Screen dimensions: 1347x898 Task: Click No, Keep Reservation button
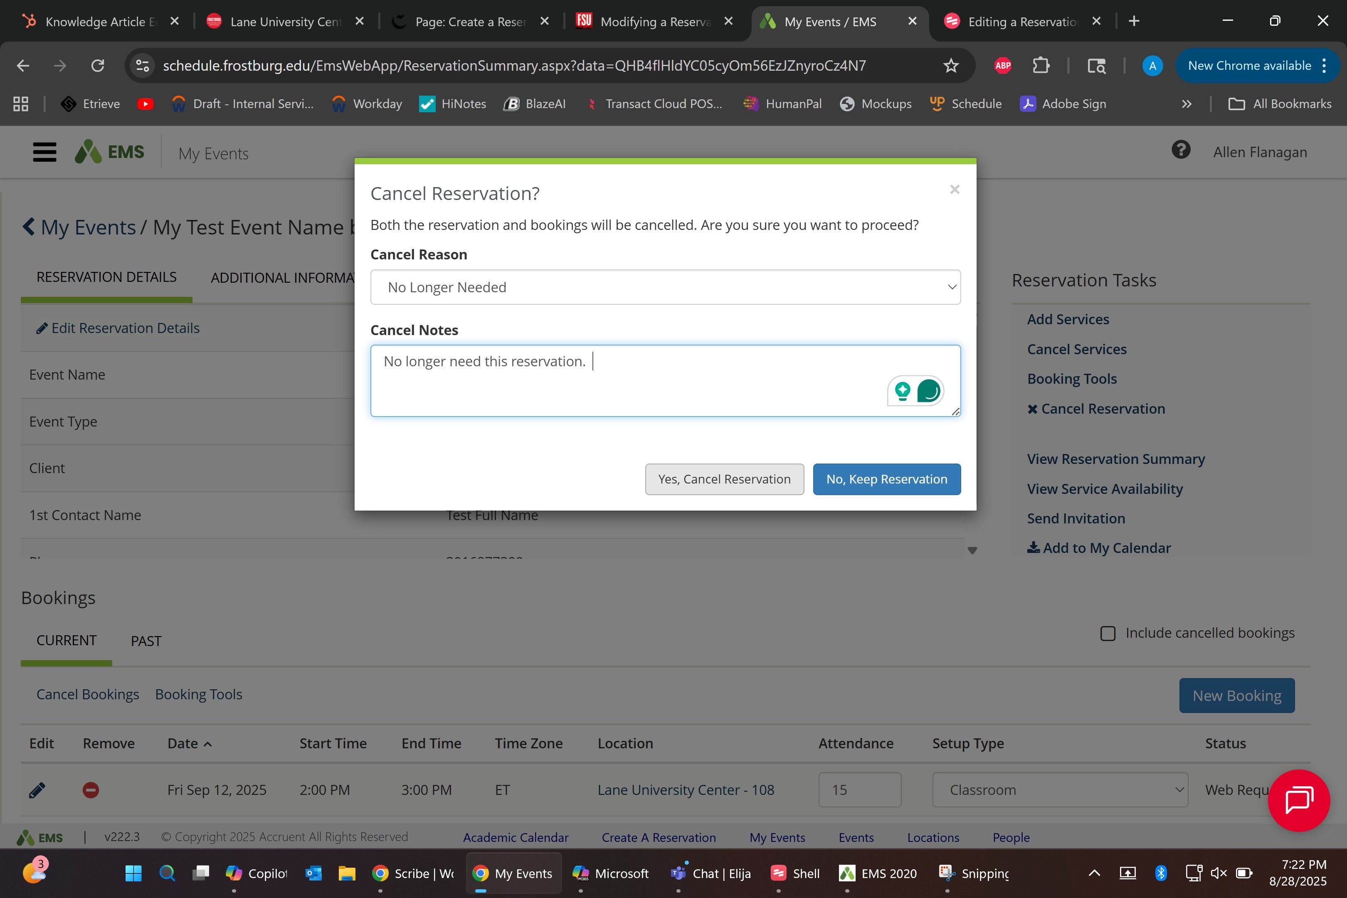click(886, 479)
